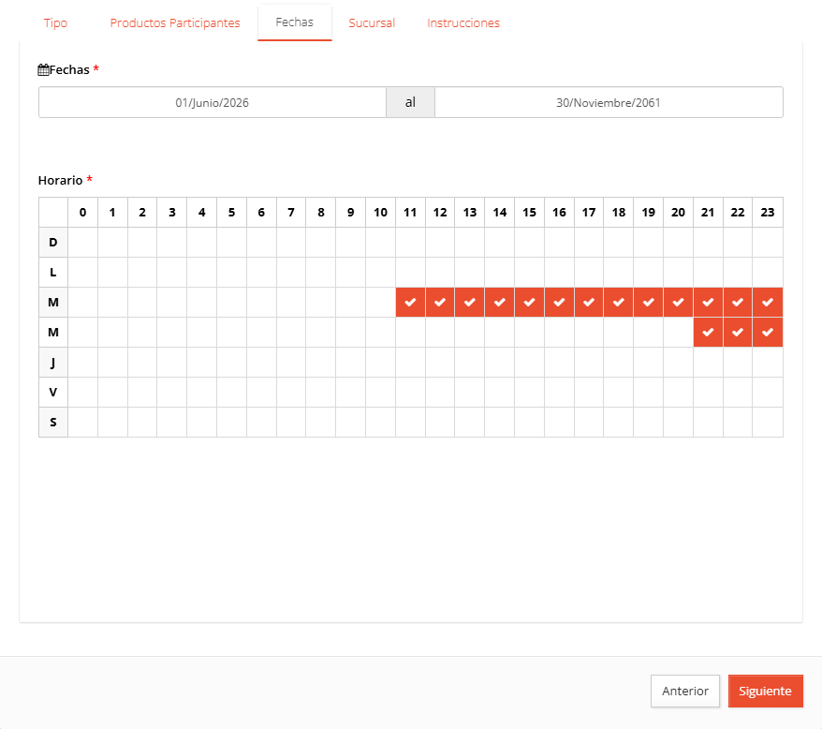Screen dimensions: 822x729
Task: Select the V (Viernes) row header
Action: pyautogui.click(x=53, y=393)
